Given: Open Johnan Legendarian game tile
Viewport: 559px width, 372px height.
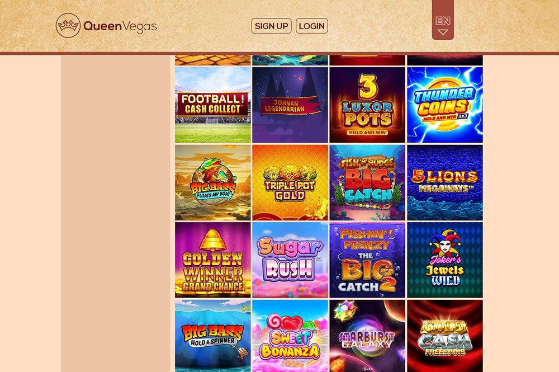Looking at the screenshot, I should 290,105.
